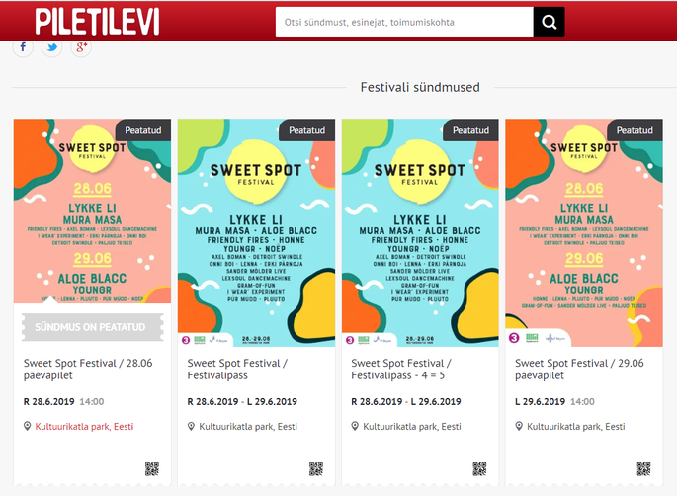677x496 pixels.
Task: Open Sweet Spot Festival / 28.06 päevapilet title
Action: (x=88, y=370)
